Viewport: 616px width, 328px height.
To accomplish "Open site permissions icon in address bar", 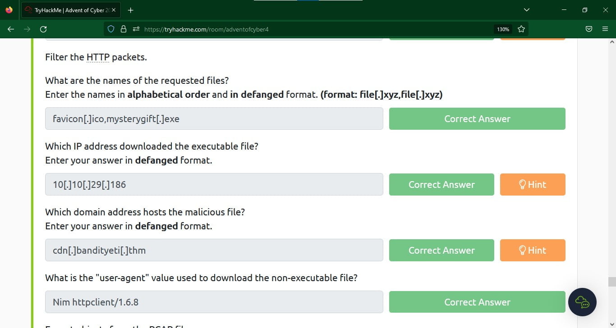I will [x=136, y=29].
